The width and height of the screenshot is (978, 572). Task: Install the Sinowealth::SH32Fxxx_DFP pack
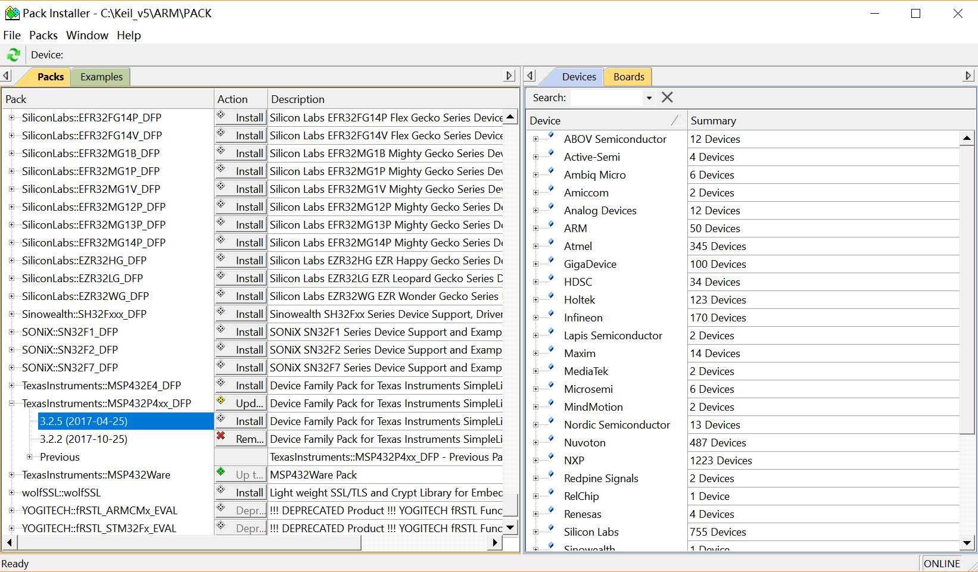pos(248,314)
